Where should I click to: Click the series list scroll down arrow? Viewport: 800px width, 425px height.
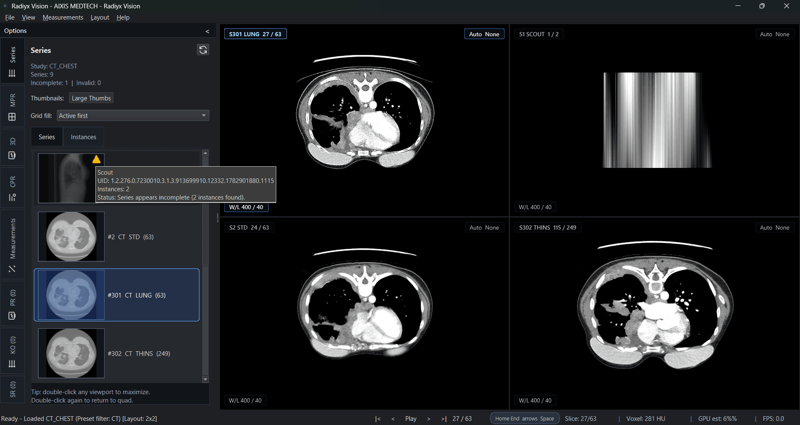tap(205, 379)
